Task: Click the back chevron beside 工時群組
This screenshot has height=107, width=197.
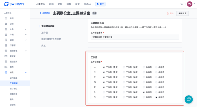Action: [x=40, y=13]
